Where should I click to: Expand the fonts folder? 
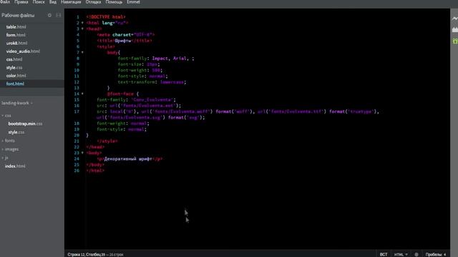[3, 141]
